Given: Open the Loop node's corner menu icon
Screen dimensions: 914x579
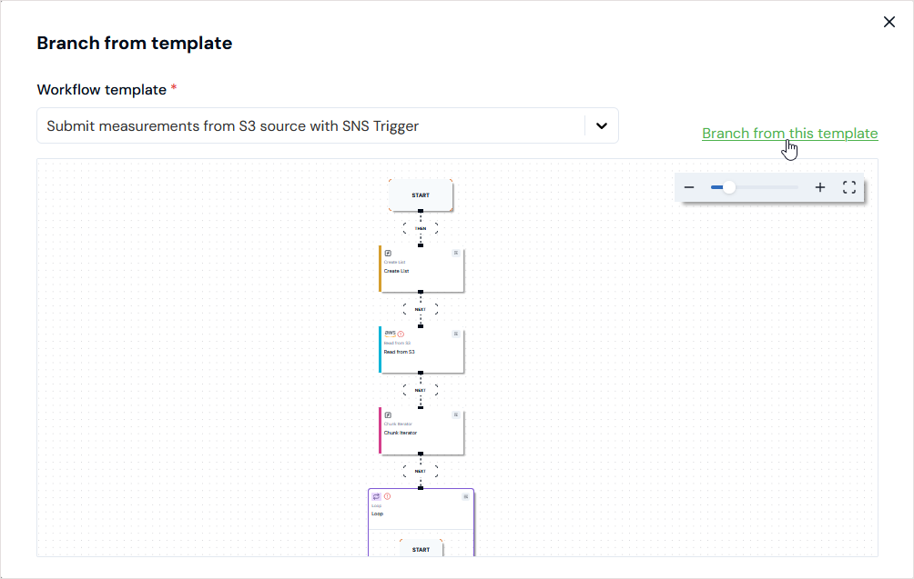Looking at the screenshot, I should 466,496.
